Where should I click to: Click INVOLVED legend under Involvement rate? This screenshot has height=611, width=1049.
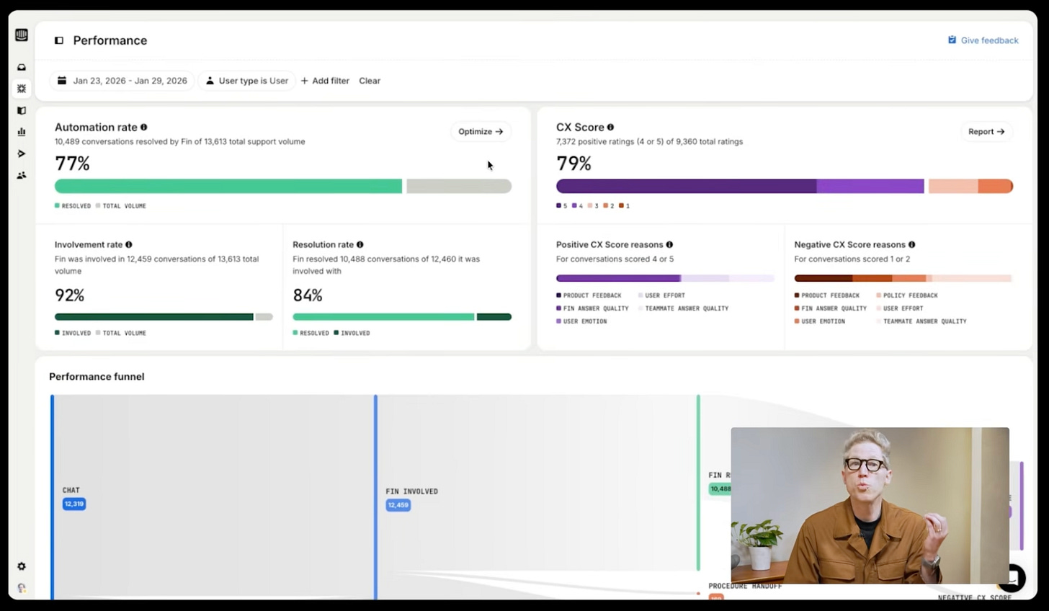(x=73, y=333)
